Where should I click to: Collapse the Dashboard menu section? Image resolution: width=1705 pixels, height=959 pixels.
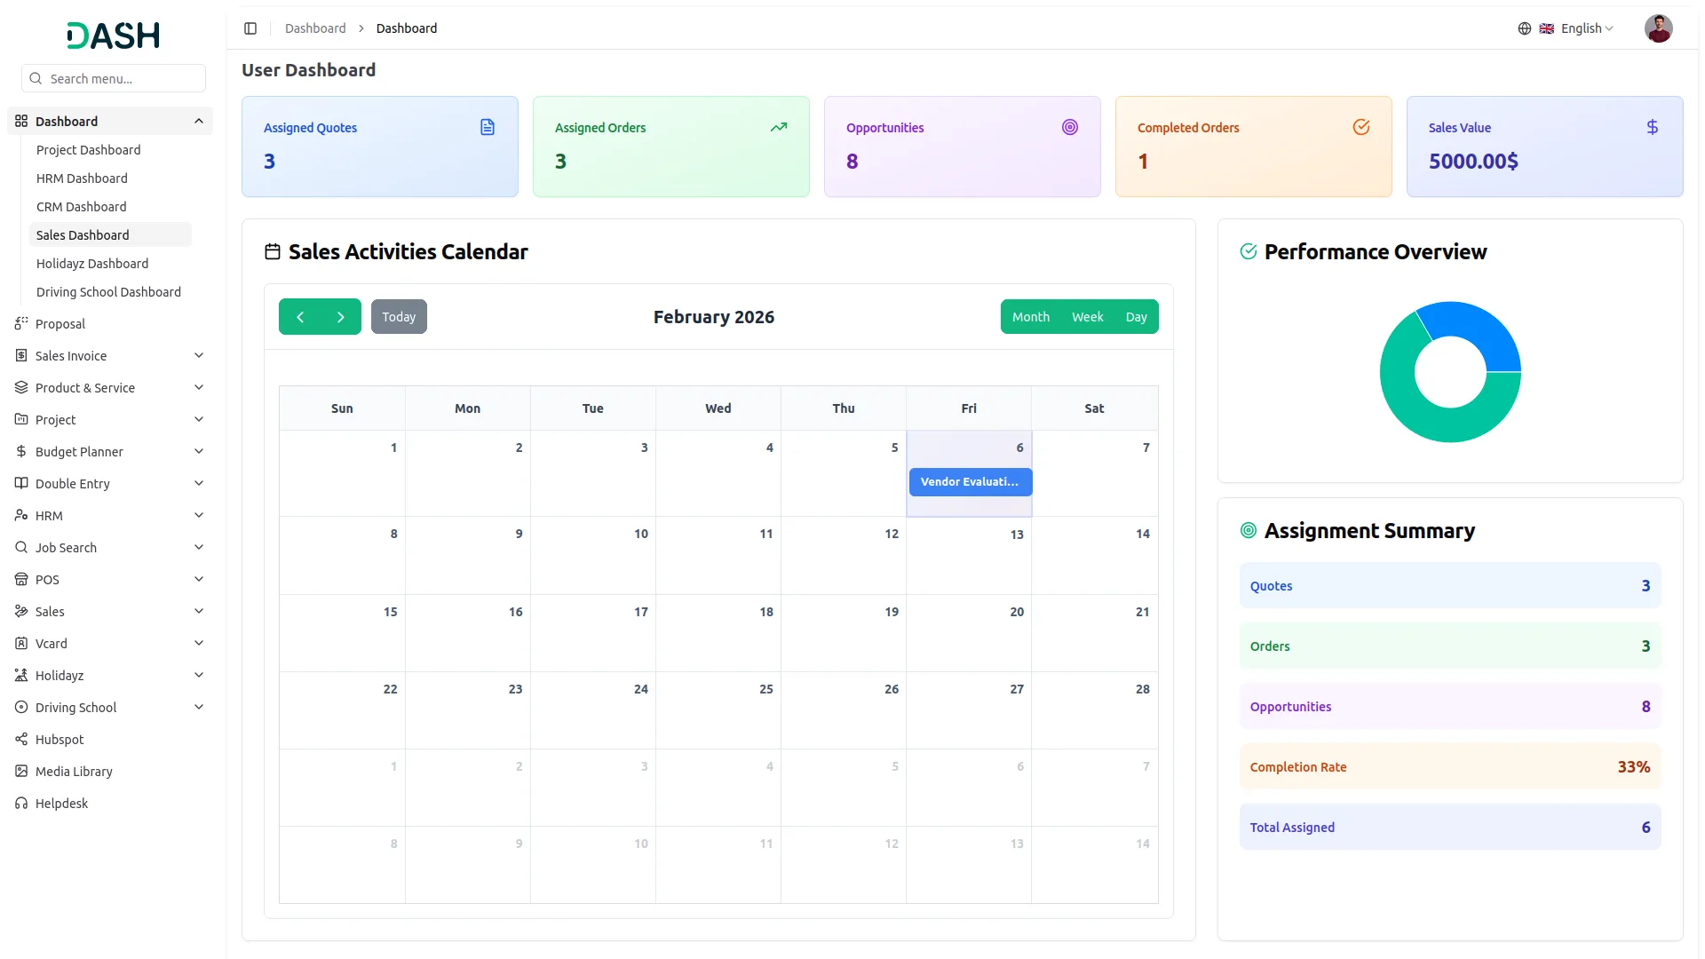198,122
